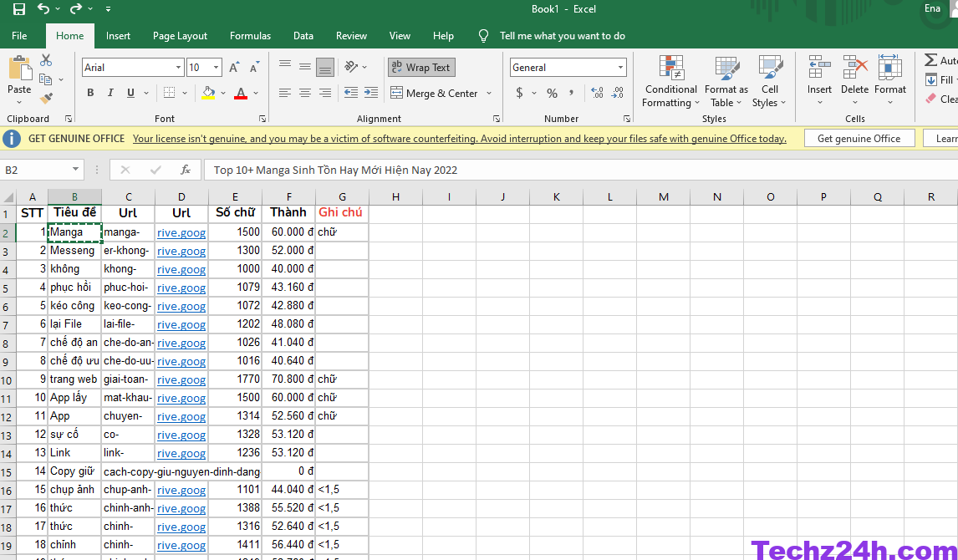Undo the last action
The width and height of the screenshot is (958, 560).
[x=43, y=8]
